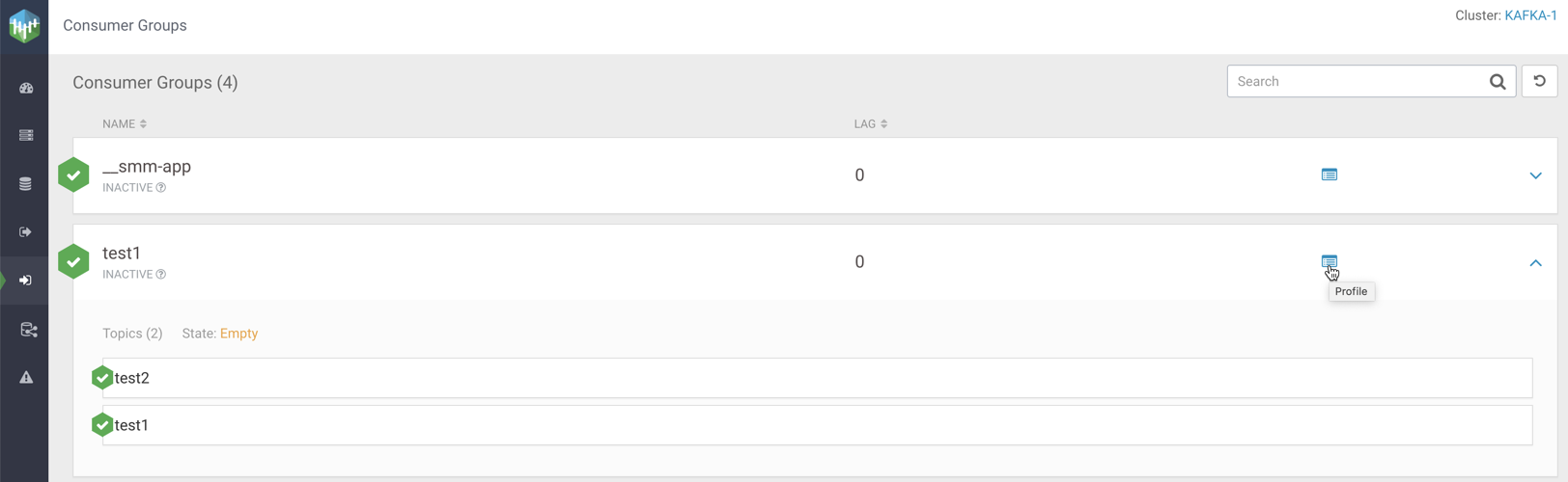Open the Brokers page from sidebar
This screenshot has width=1568, height=482.
pos(26,136)
